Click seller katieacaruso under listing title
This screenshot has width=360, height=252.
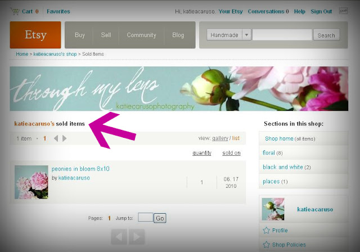[x=74, y=178]
